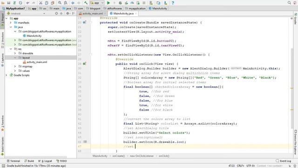The image size is (298, 168).
Task: Open the Device File Explorer side panel
Action: [296, 142]
